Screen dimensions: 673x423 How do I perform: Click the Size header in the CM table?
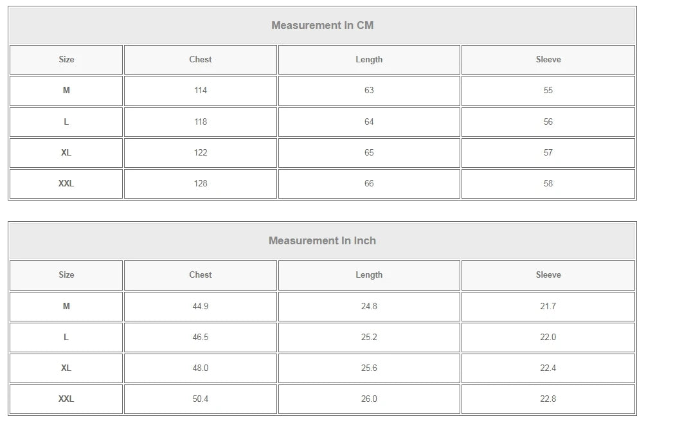66,60
